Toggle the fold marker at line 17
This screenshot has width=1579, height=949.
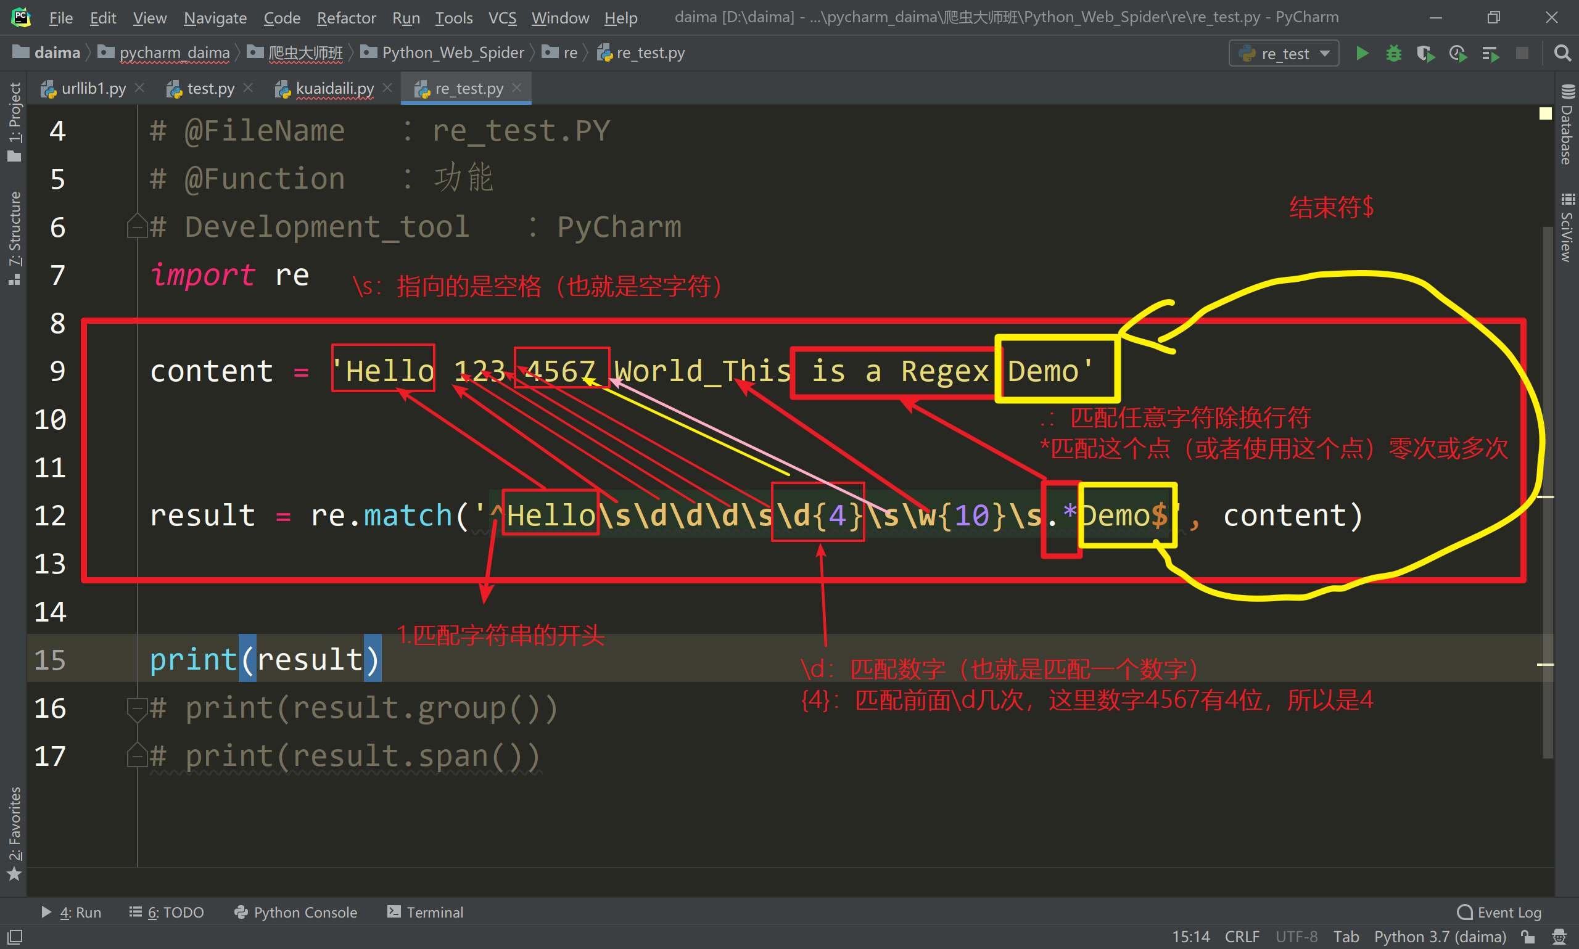pyautogui.click(x=137, y=755)
